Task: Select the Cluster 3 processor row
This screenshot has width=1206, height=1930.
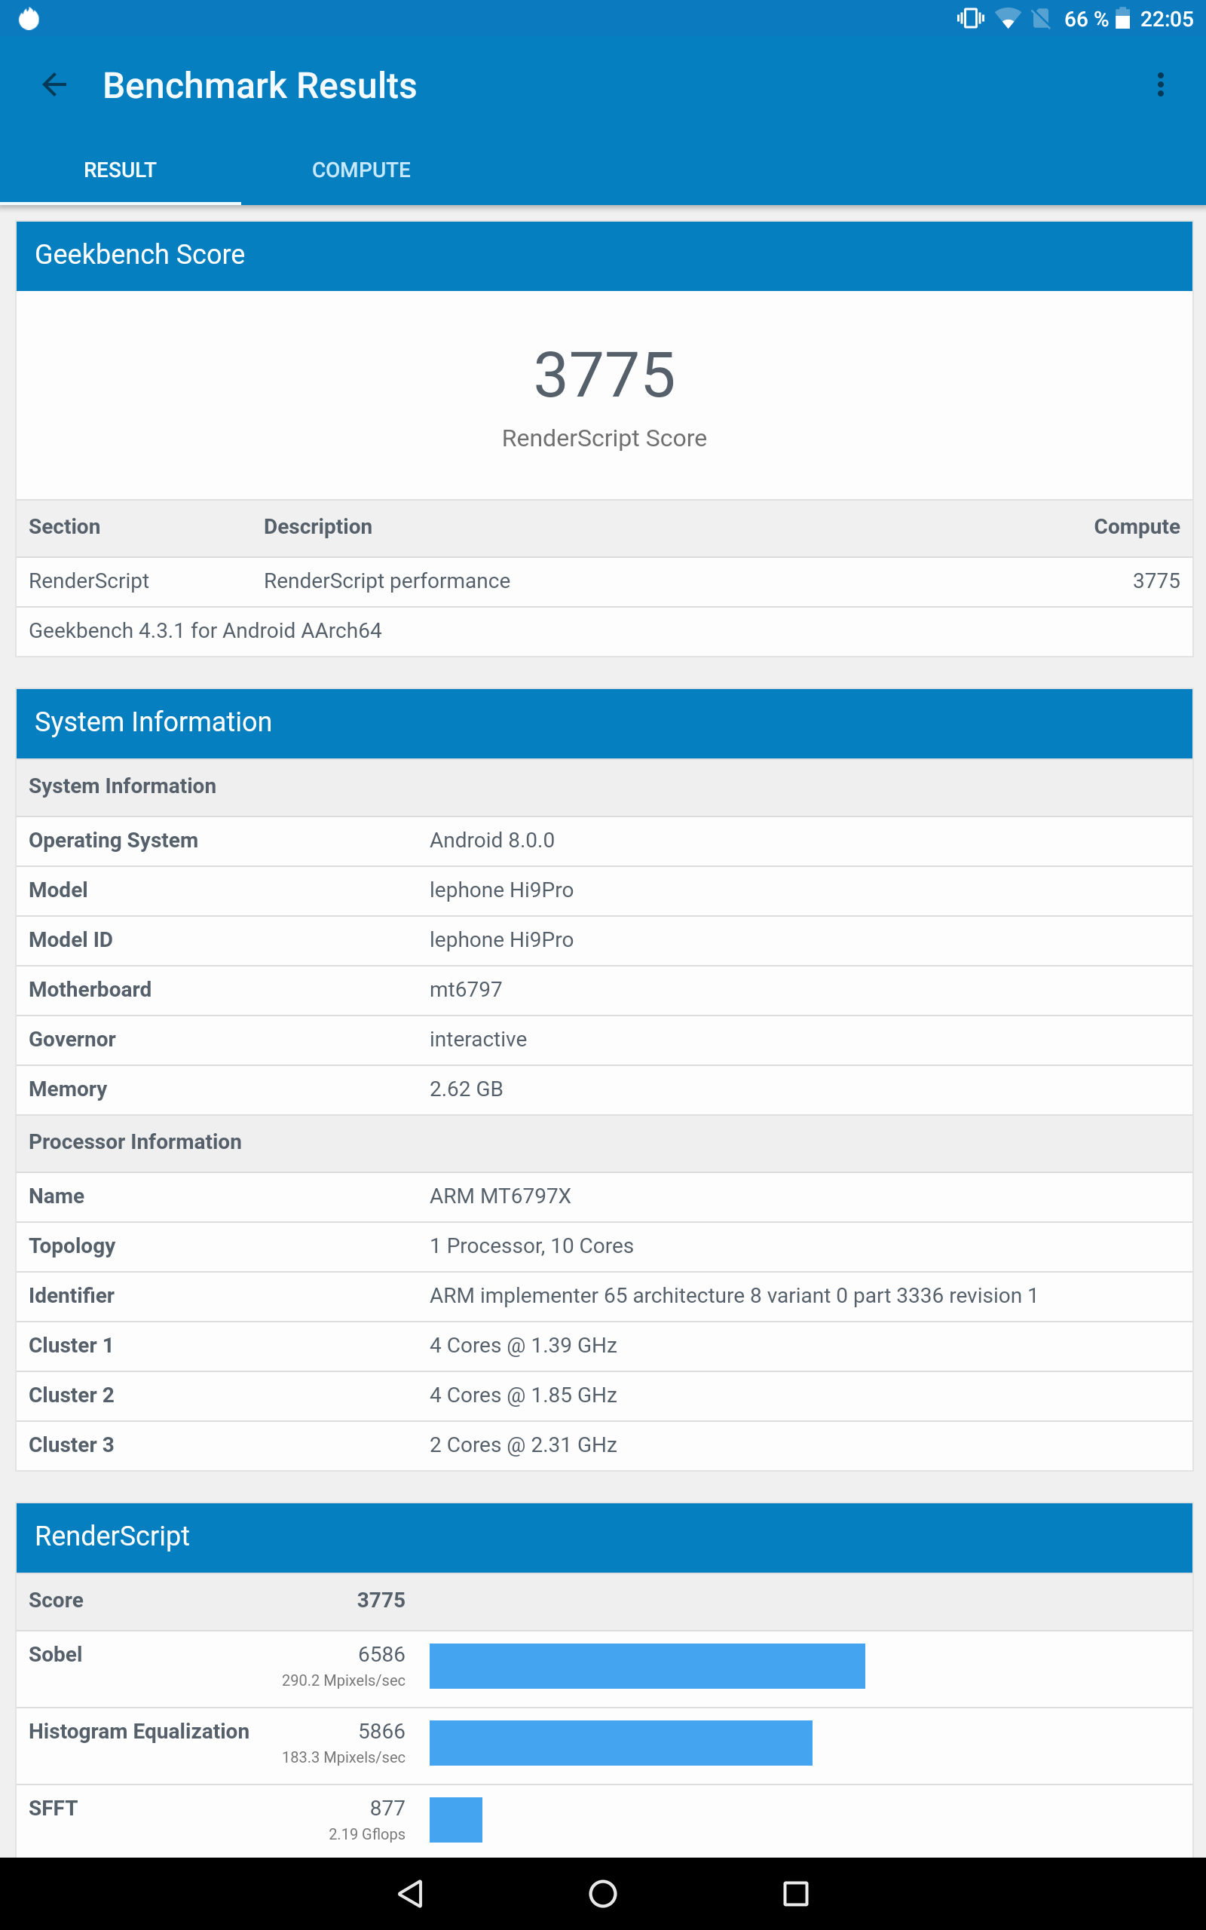Action: pyautogui.click(x=604, y=1445)
